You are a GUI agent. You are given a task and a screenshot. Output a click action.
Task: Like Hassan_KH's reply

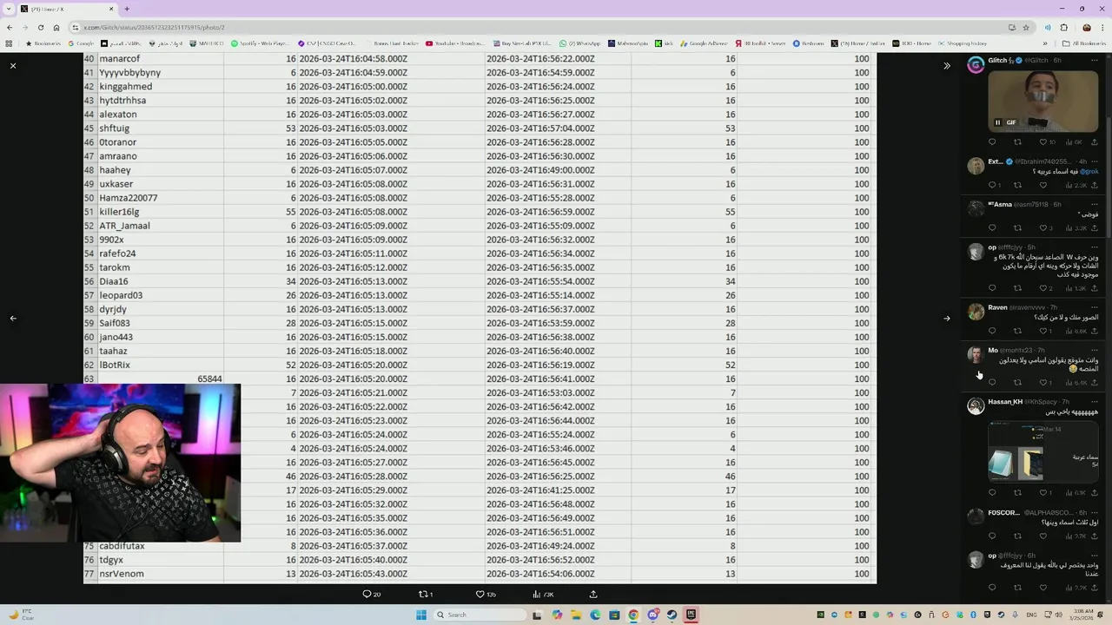1043,493
